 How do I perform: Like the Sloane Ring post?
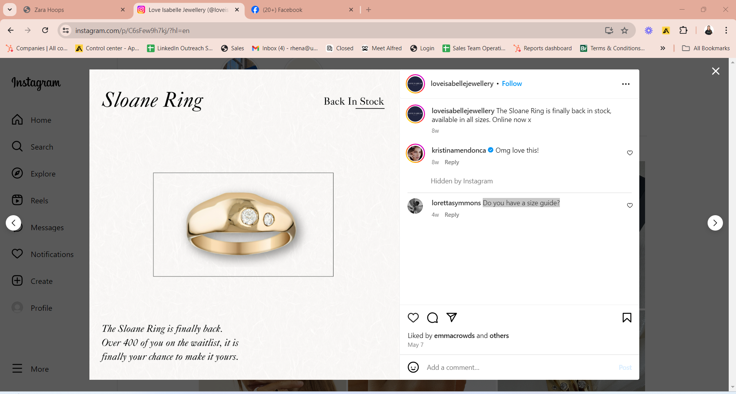tap(413, 318)
